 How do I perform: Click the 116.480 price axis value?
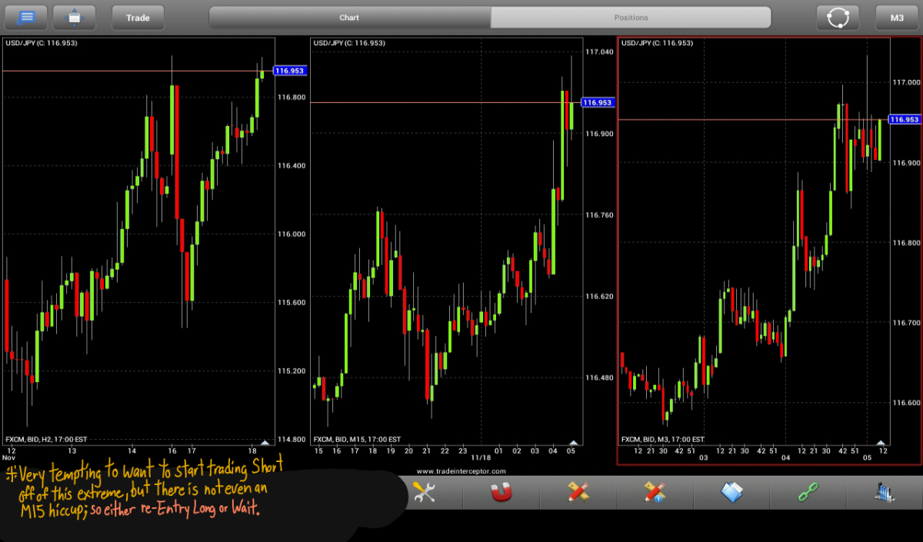(599, 377)
